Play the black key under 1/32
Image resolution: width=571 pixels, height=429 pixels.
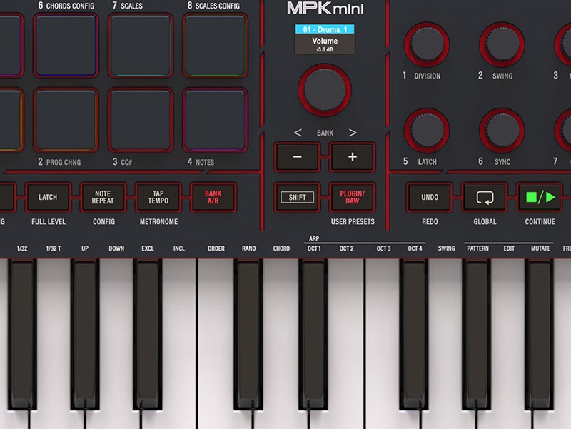pyautogui.click(x=22, y=333)
